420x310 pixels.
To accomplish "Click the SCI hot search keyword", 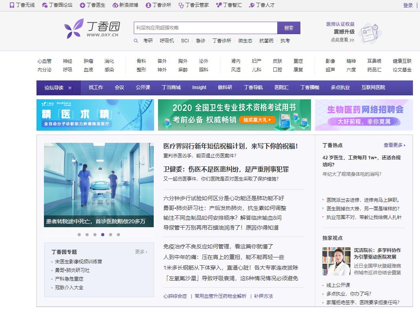I will (185, 41).
